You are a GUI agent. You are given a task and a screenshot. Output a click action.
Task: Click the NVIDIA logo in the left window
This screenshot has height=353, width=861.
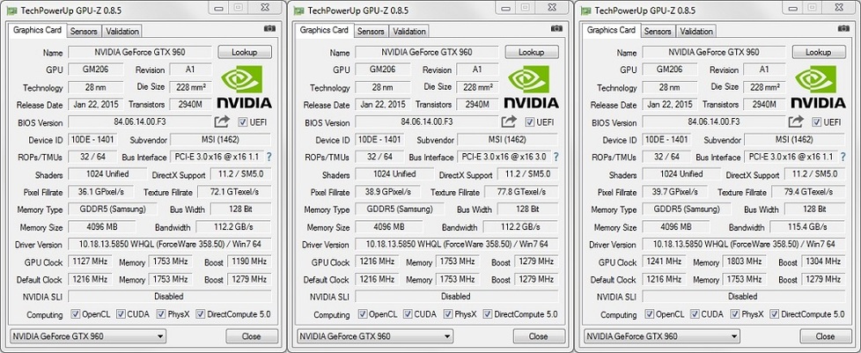(x=244, y=87)
